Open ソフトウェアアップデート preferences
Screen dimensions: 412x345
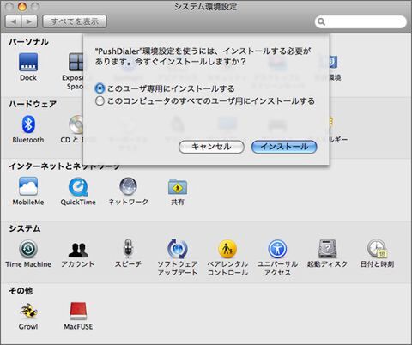[178, 249]
